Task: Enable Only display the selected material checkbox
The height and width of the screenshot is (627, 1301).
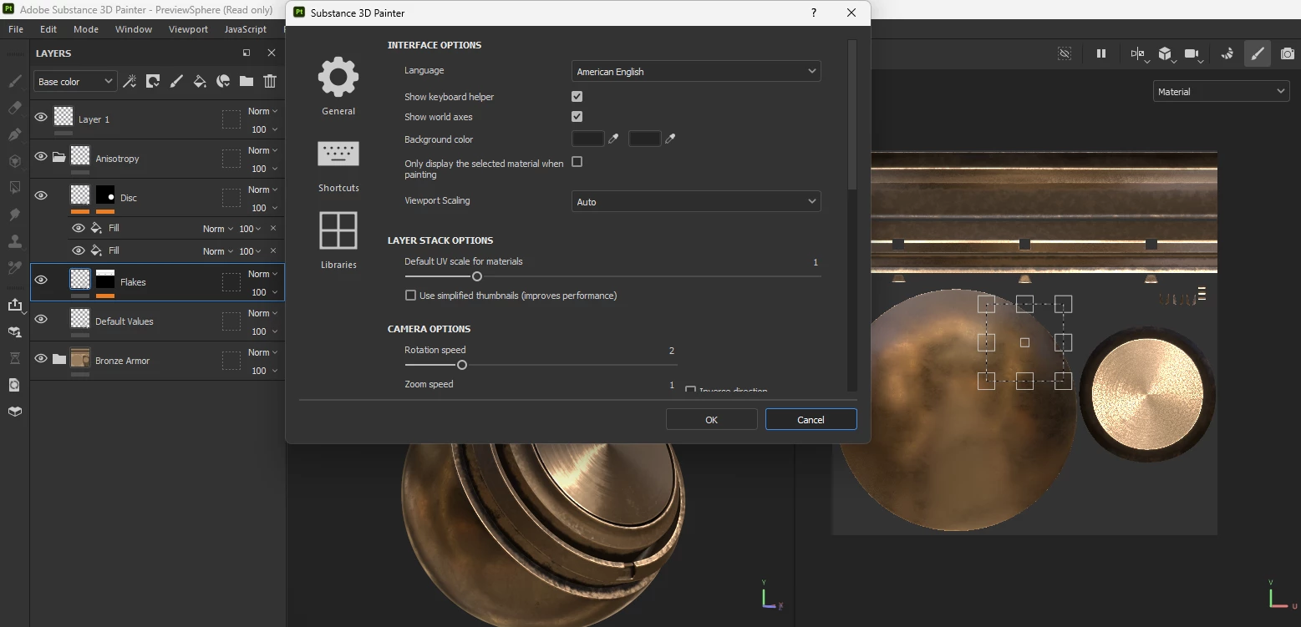Action: 577,162
